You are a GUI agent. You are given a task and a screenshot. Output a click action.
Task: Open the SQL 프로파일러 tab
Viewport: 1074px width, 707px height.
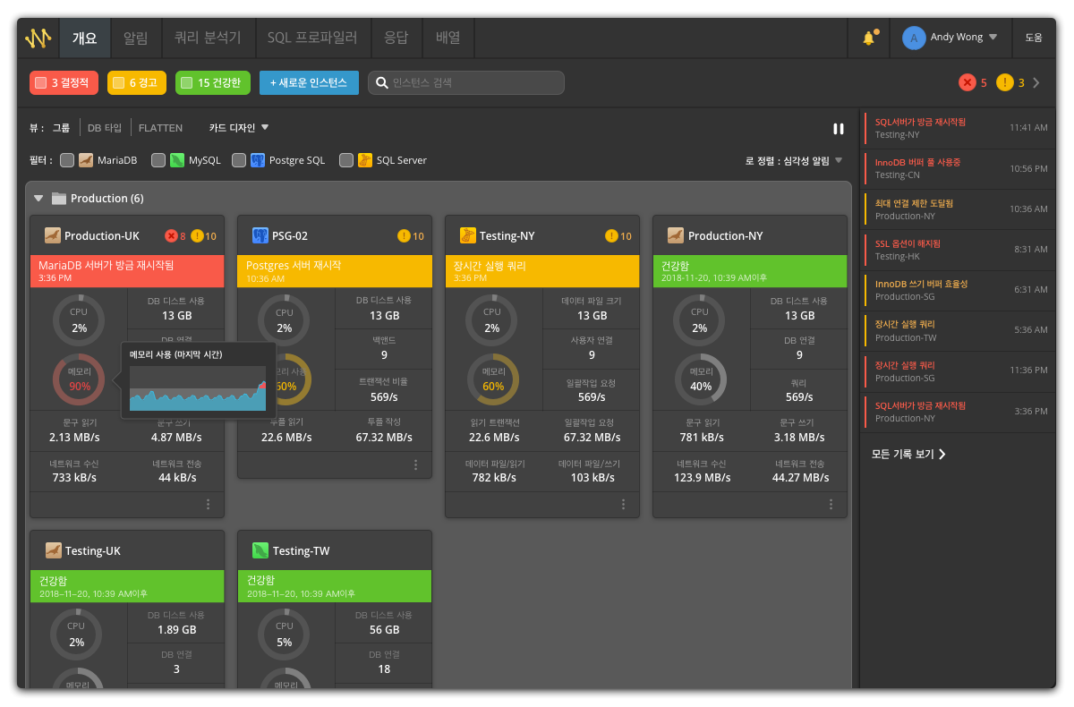[312, 38]
